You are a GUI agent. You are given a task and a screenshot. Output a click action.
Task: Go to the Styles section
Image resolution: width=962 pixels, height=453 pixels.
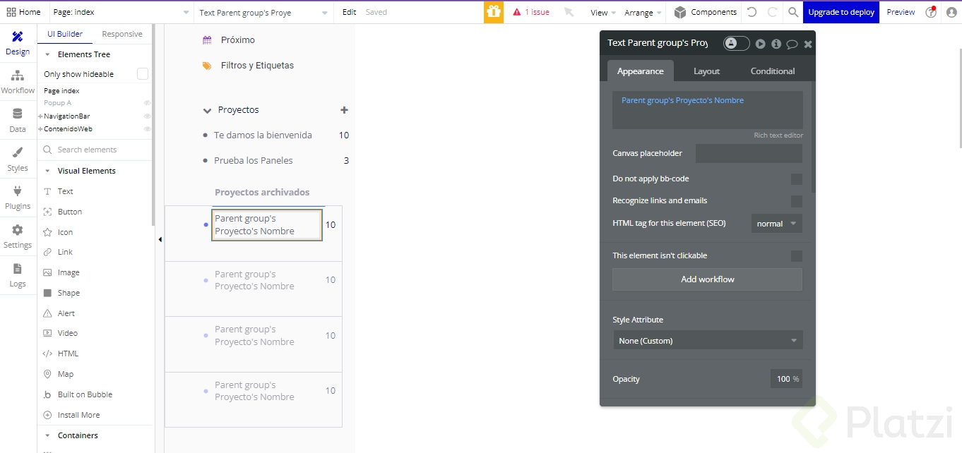18,159
